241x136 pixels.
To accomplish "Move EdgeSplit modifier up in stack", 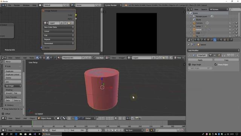I will 229,55.
